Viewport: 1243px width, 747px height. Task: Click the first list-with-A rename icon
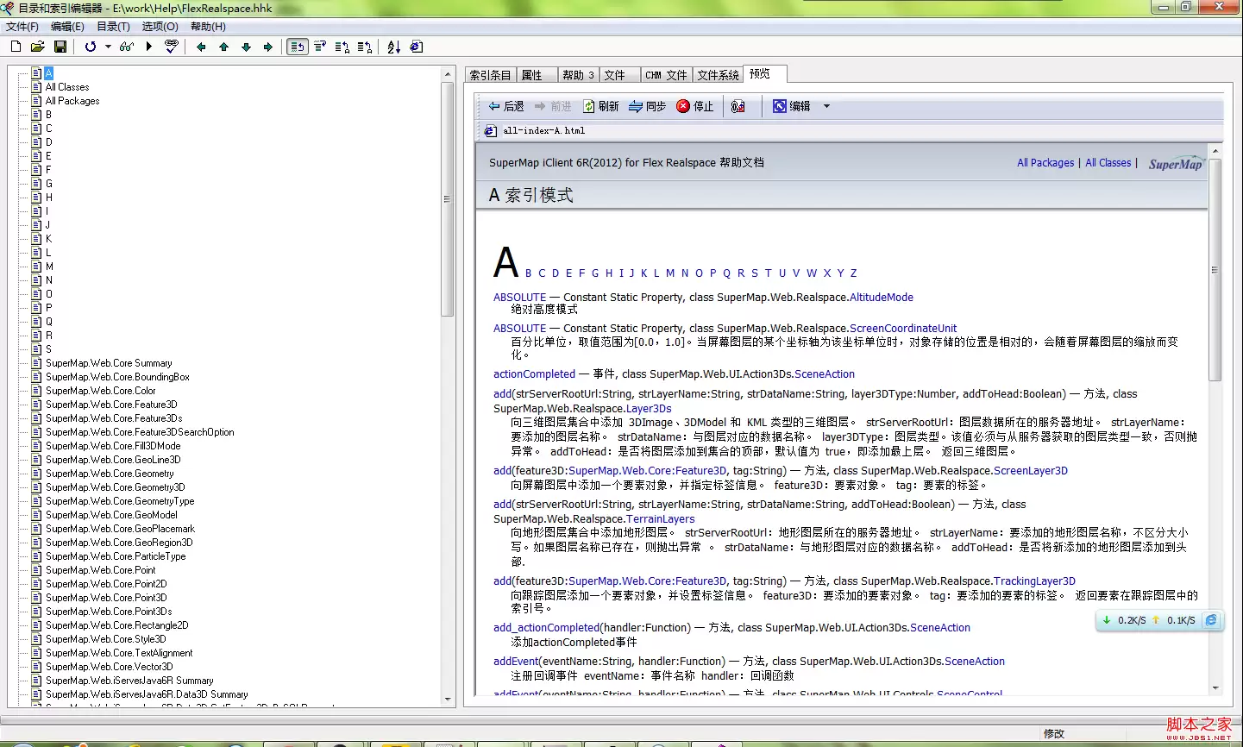[342, 47]
